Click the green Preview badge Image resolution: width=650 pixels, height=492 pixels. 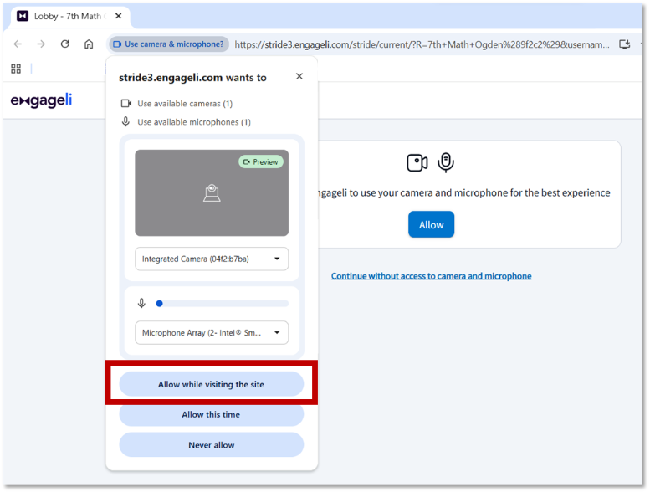click(261, 161)
